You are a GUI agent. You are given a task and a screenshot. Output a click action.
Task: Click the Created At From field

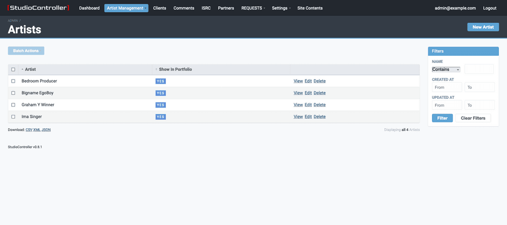coord(447,87)
